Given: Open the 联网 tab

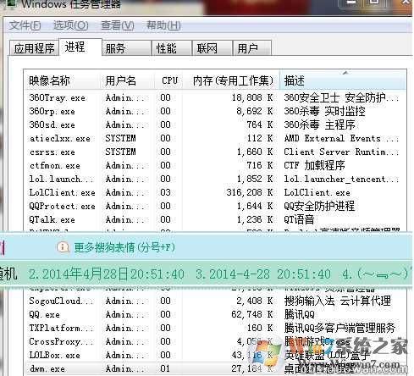Looking at the screenshot, I should [213, 48].
